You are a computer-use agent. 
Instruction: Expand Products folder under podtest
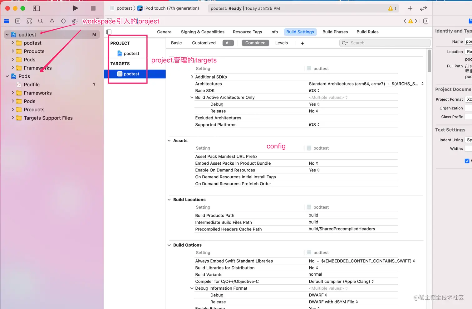tap(13, 51)
